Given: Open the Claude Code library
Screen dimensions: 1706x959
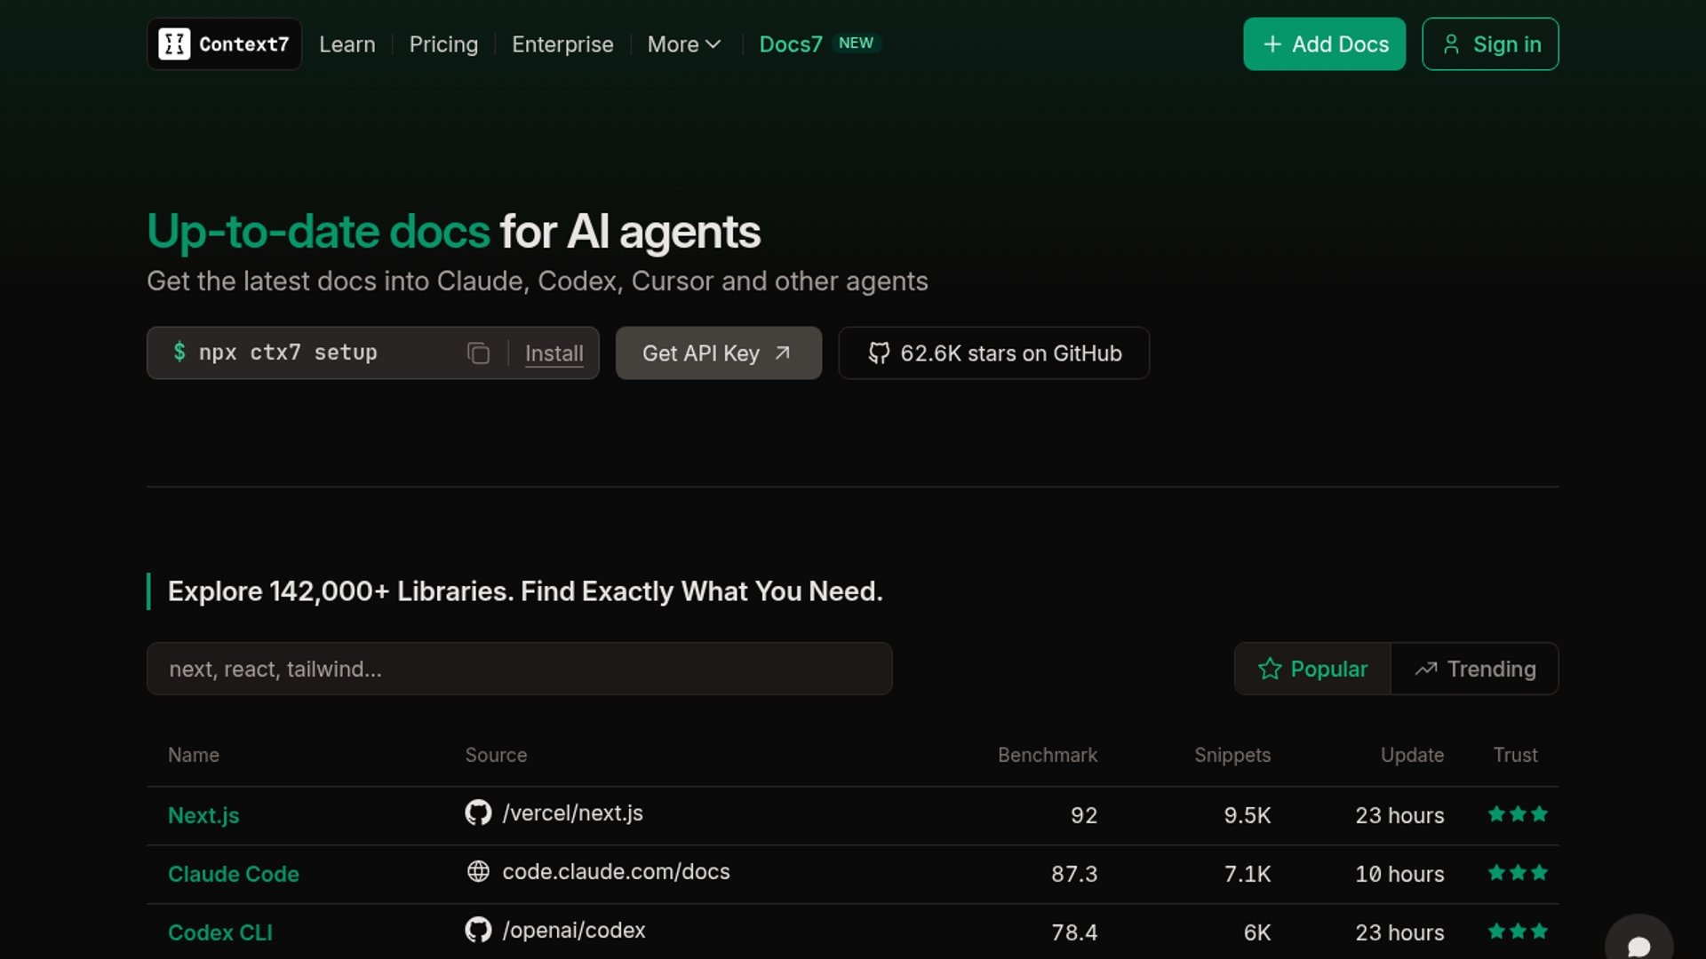Looking at the screenshot, I should tap(234, 874).
